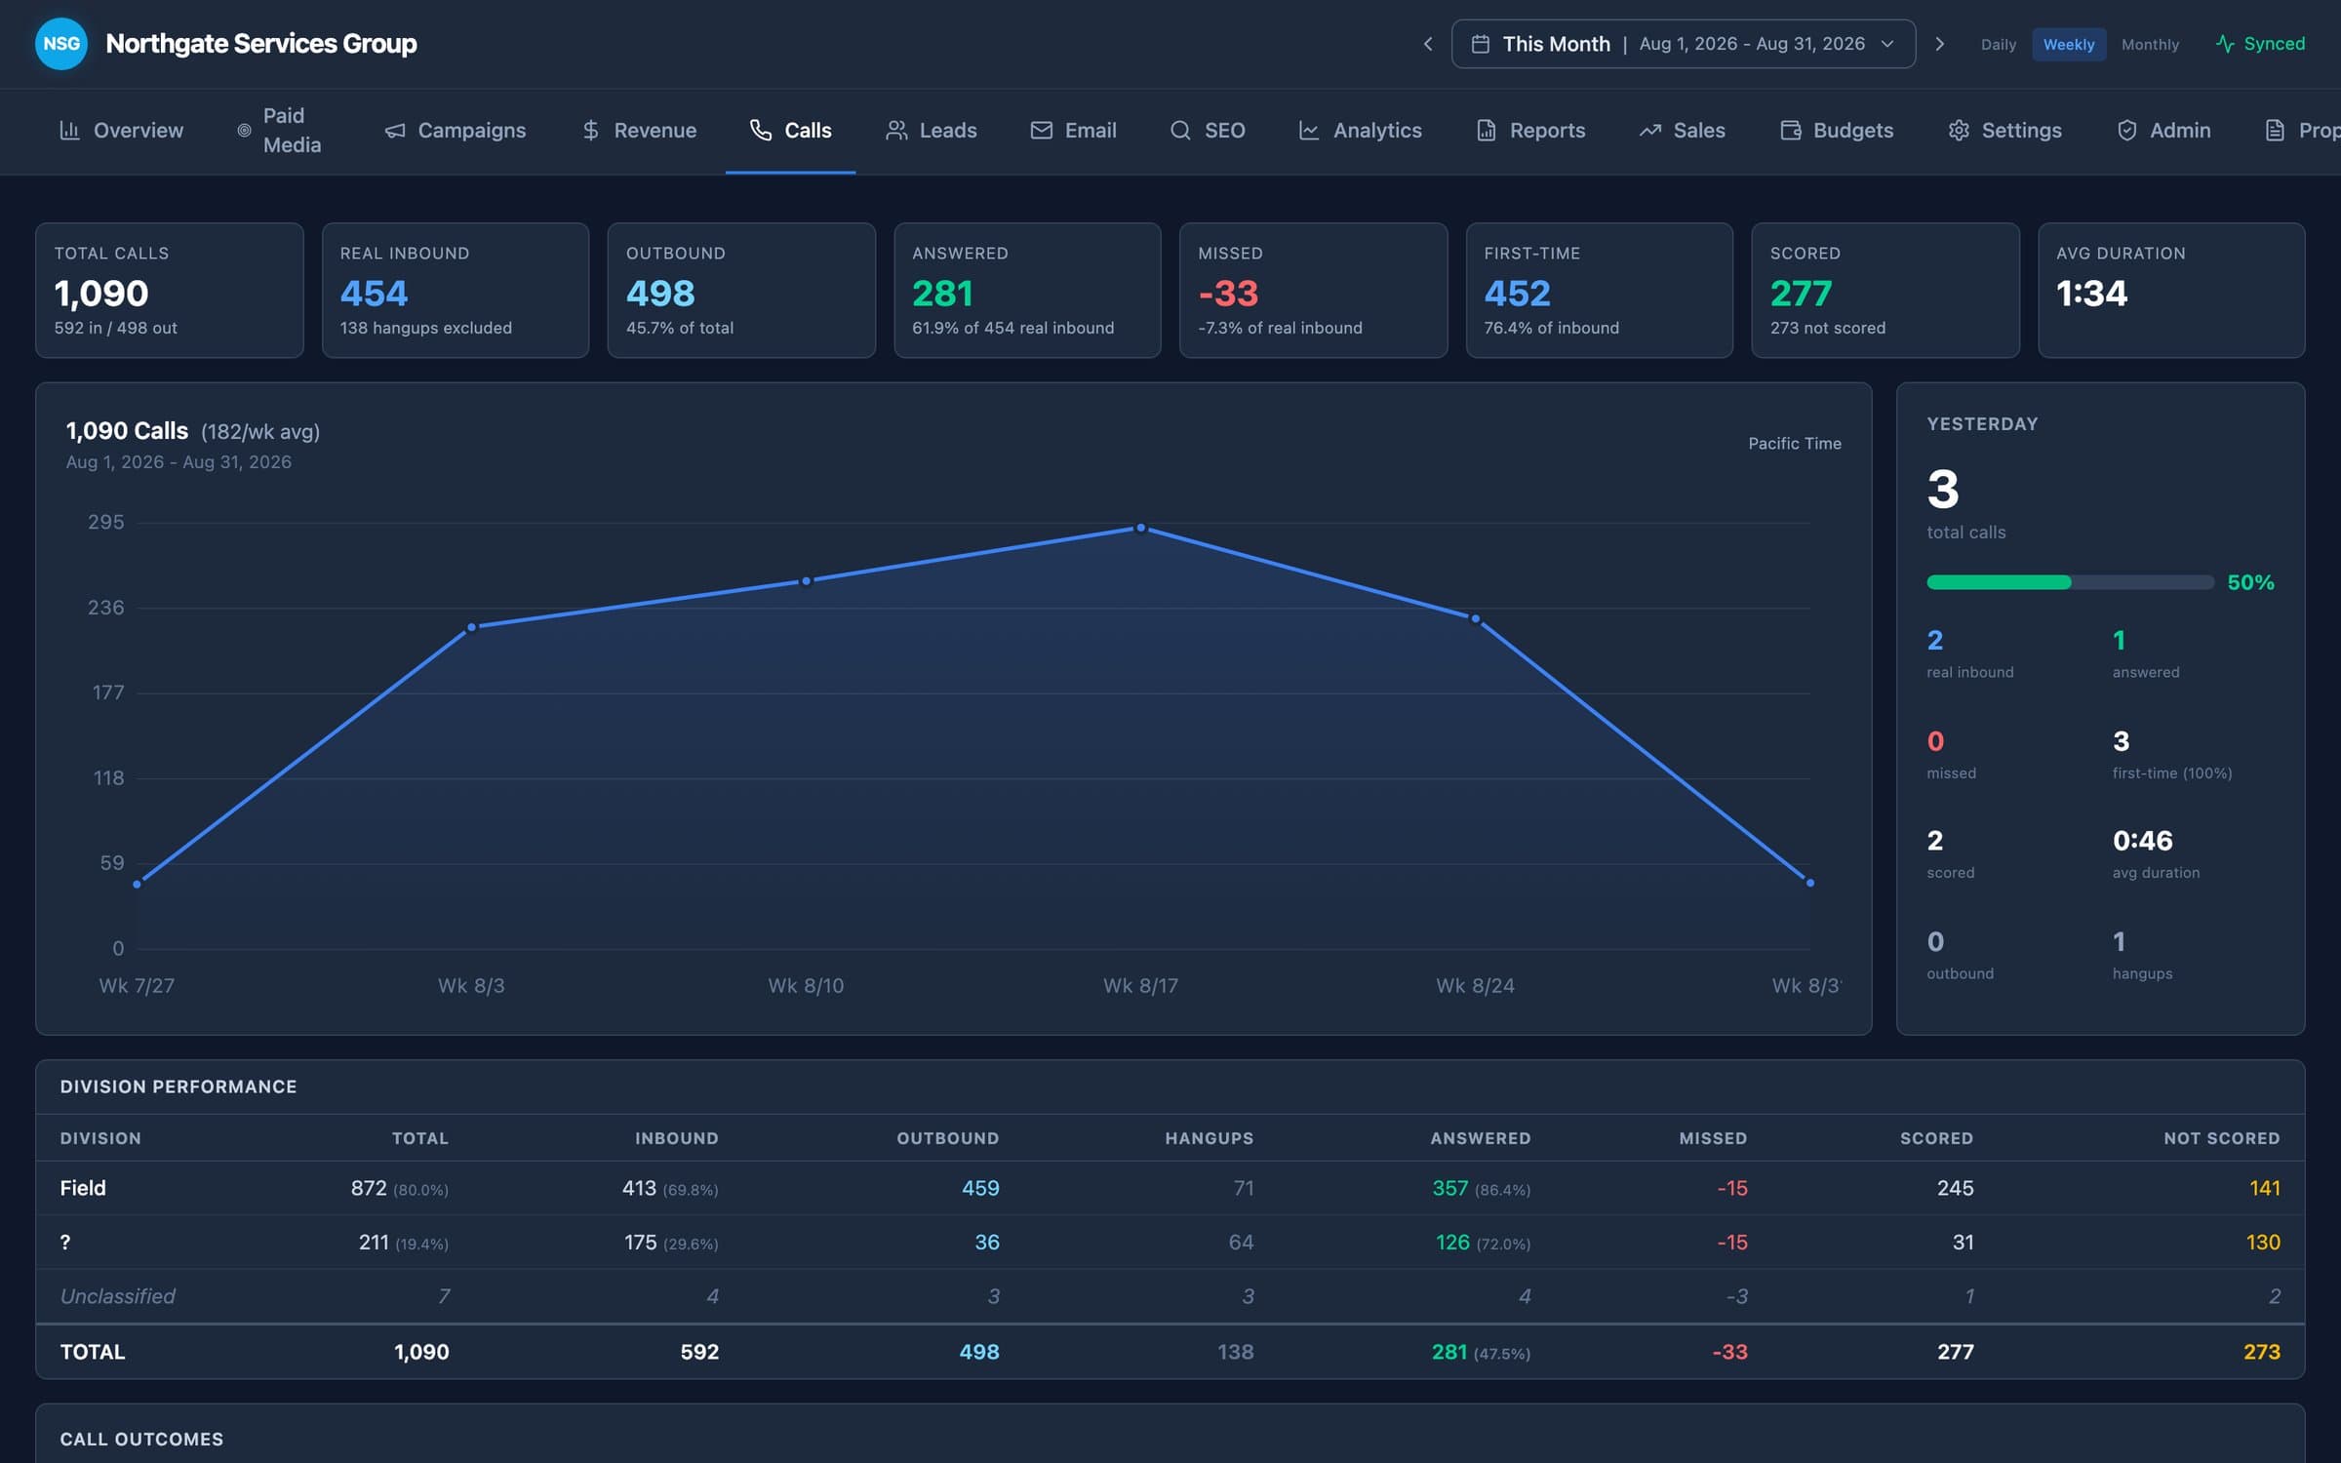Viewport: 2341px width, 1463px height.
Task: Click the '?' division row name
Action: tap(65, 1243)
